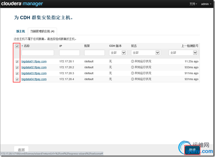215x157 pixels.
Task: Open the bigdata01.tfpay.com host link
Action: pyautogui.click(x=34, y=61)
